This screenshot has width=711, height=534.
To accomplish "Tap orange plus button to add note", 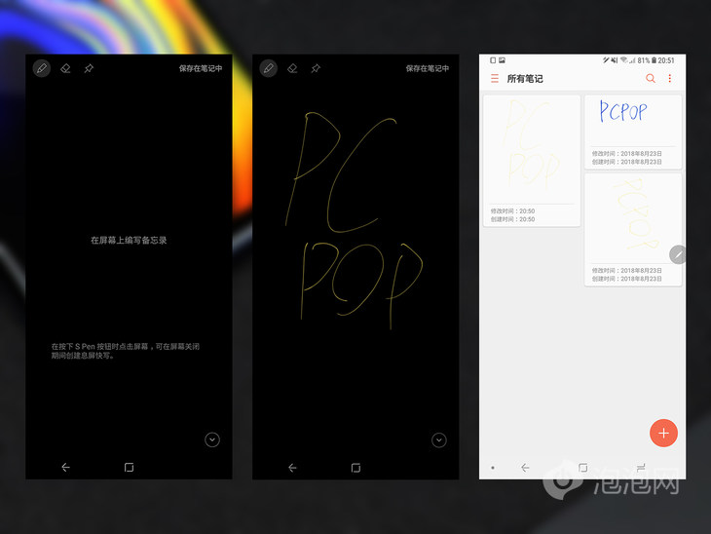I will [663, 433].
